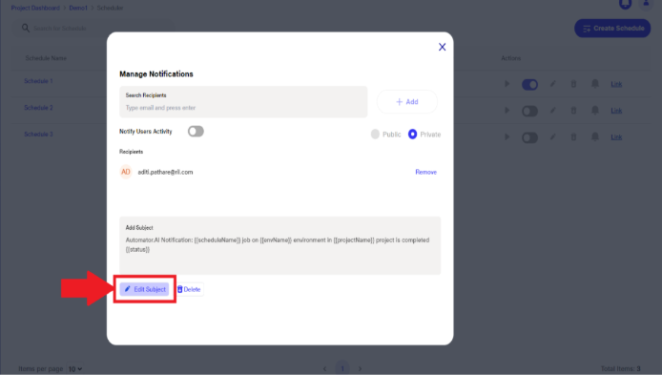Open notifications bell for Schedule 1
The width and height of the screenshot is (662, 375).
595,84
